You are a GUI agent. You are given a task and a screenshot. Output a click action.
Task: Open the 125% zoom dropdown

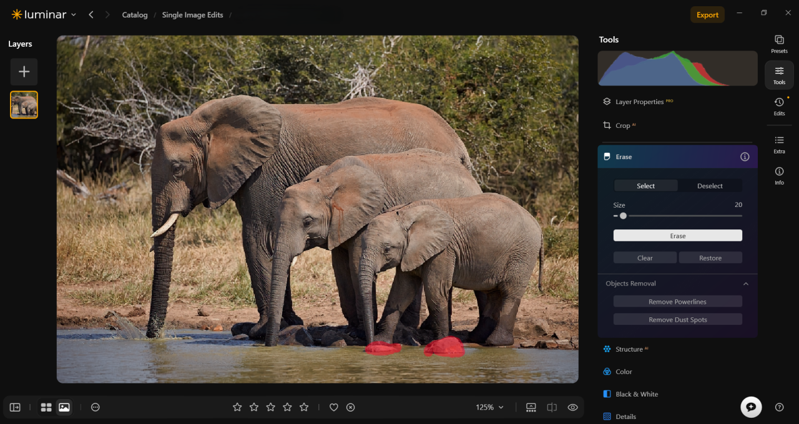[489, 407]
